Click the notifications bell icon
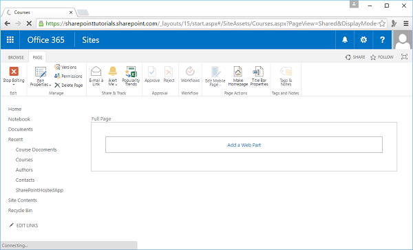The width and height of the screenshot is (413, 250). click(345, 40)
